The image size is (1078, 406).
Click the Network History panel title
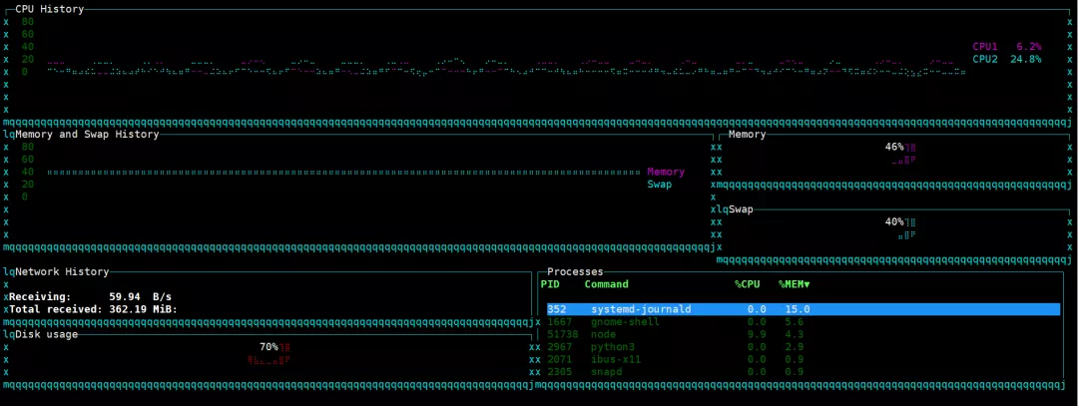coord(62,271)
